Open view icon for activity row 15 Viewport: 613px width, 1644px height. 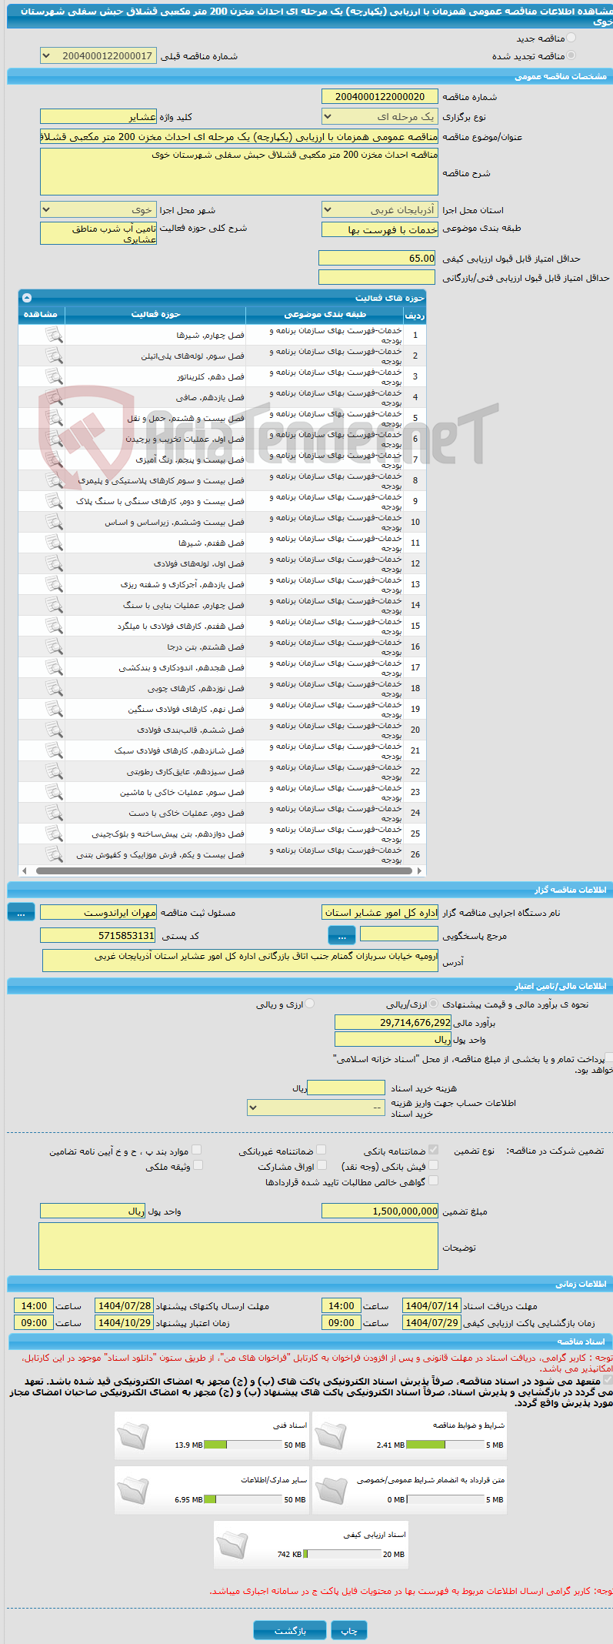click(x=54, y=626)
